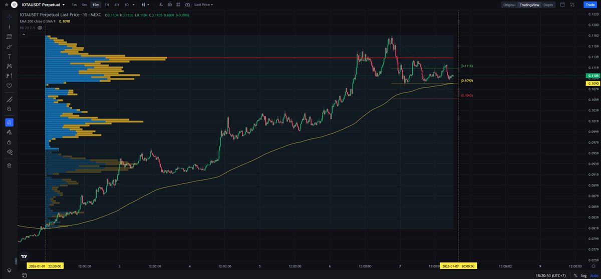Toggle lock all drawings
This screenshot has width=601, height=279.
pos(10,142)
